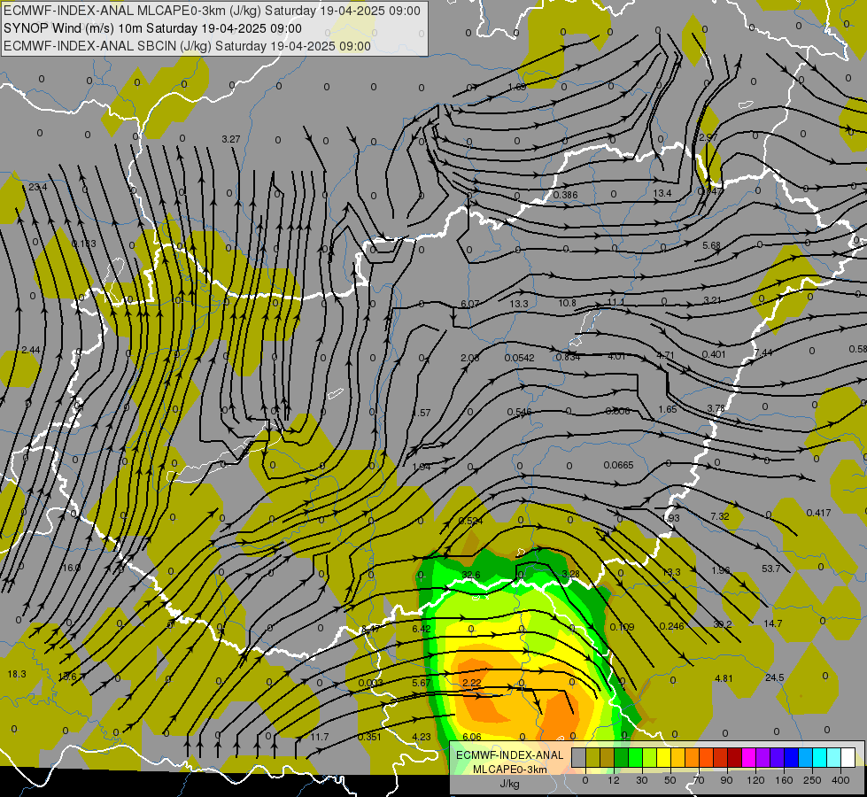Select the pure blue legend swatch

(792, 757)
